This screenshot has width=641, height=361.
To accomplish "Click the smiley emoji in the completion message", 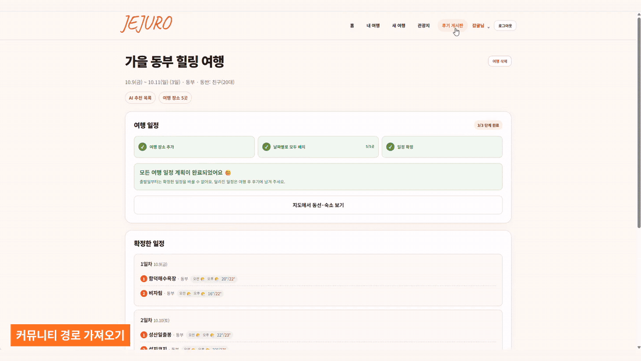I will click(x=228, y=173).
